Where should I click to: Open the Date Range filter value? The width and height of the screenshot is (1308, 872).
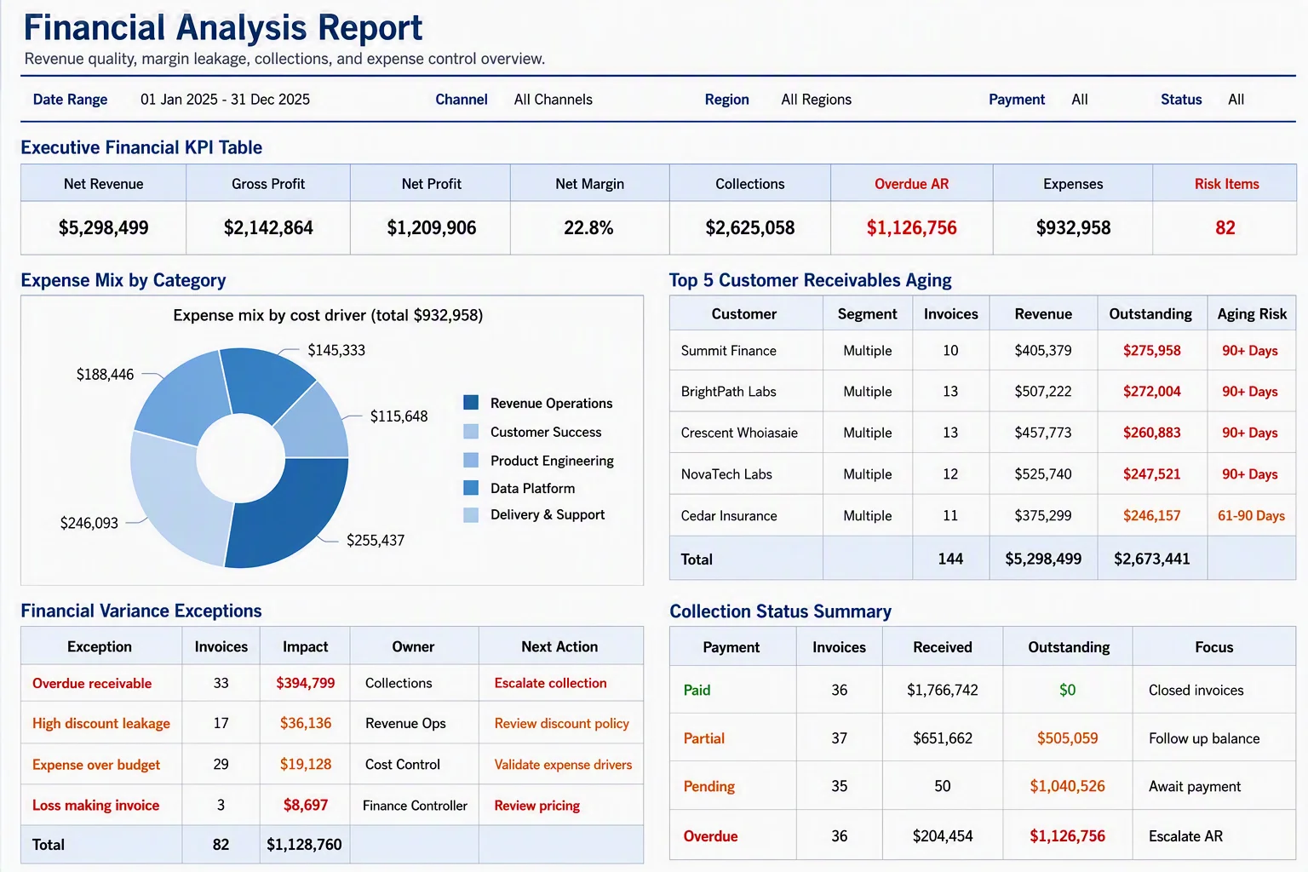pos(225,100)
